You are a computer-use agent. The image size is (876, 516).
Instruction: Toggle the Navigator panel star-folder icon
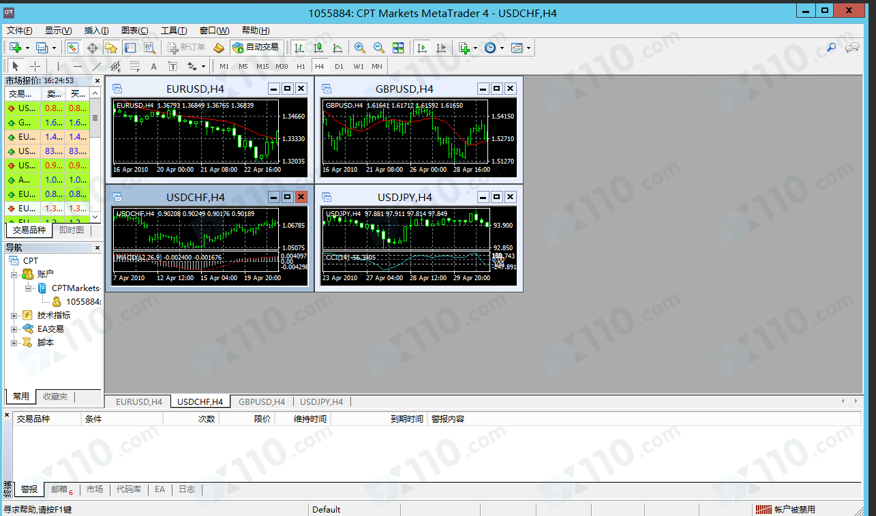[111, 48]
